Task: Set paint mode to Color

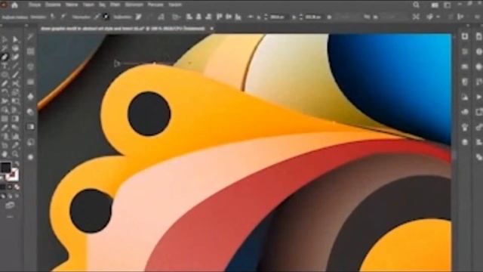Action: pyautogui.click(x=3, y=187)
